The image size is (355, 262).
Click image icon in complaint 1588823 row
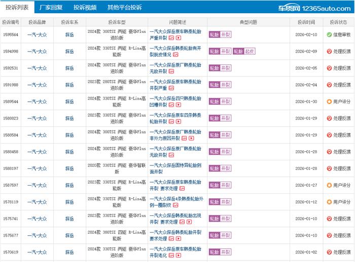point(171,121)
